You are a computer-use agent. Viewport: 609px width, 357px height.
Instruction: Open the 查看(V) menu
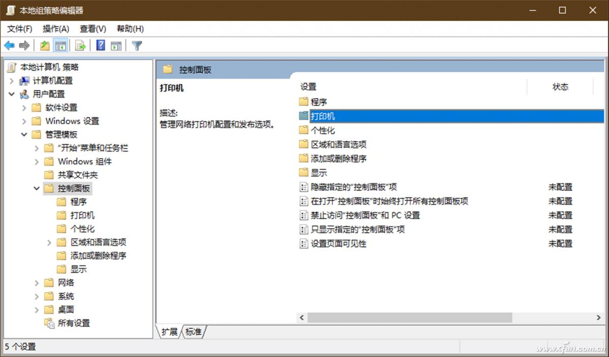(92, 29)
